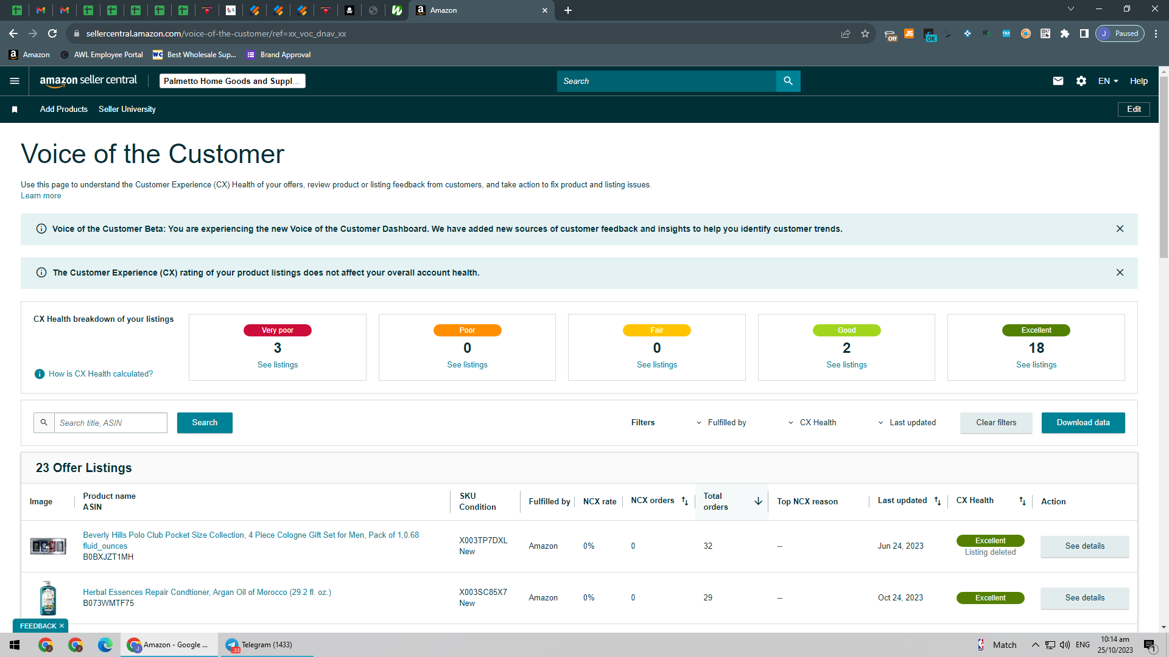Click the teal Search button for listings

point(205,423)
